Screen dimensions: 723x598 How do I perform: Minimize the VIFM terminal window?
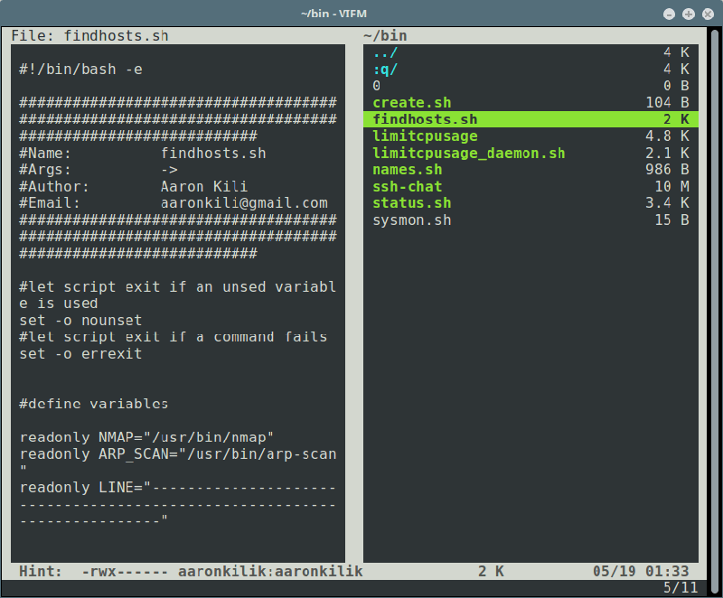tap(669, 14)
